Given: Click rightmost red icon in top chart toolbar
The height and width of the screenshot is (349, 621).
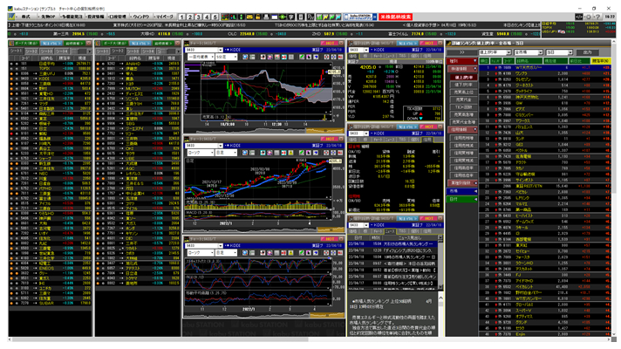Looking at the screenshot, I should click(x=340, y=57).
